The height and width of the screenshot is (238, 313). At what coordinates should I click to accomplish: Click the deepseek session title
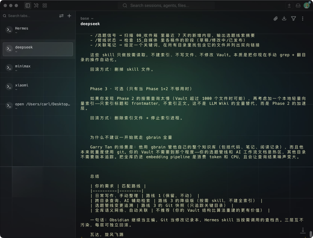pos(90,24)
